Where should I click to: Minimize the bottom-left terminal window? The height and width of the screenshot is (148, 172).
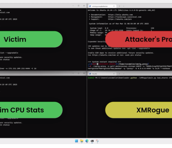pos(73,73)
